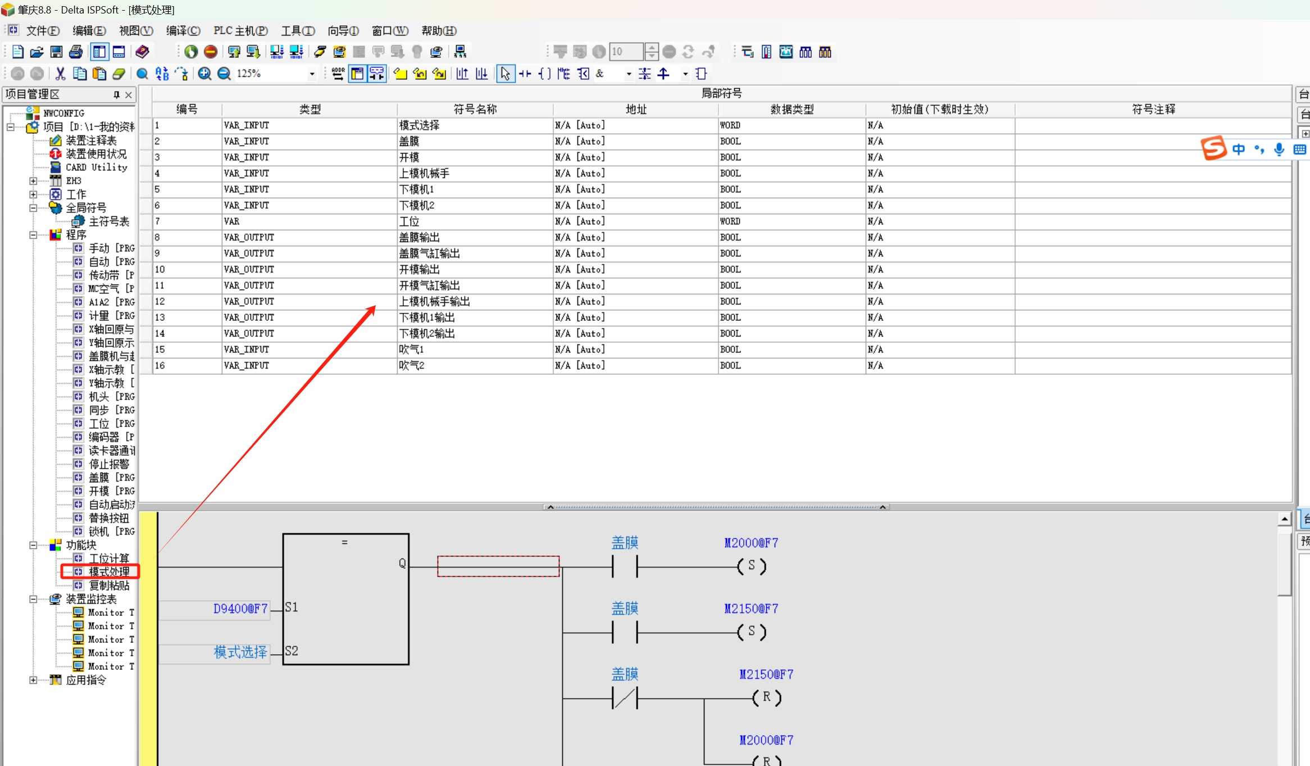Click the cut scissors icon
The image size is (1310, 766).
click(x=60, y=74)
